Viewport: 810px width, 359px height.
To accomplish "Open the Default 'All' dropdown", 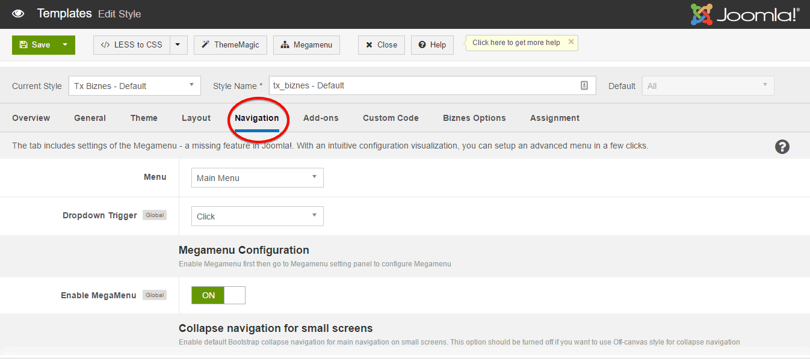I will [x=707, y=85].
